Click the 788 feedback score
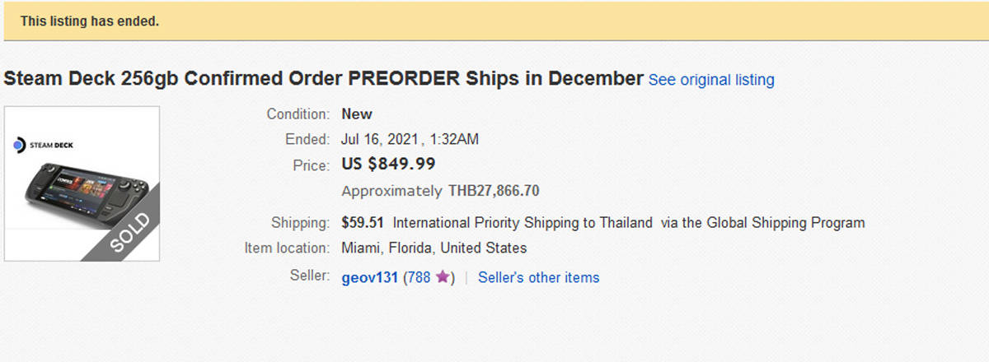Image resolution: width=989 pixels, height=362 pixels. [419, 277]
